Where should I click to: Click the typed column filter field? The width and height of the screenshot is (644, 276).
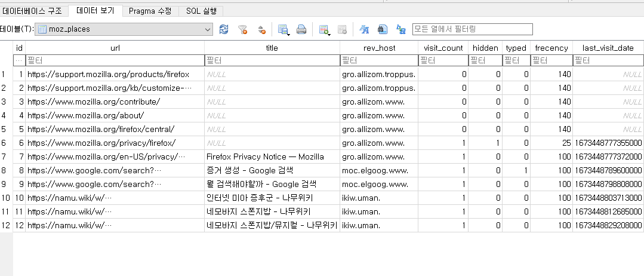(x=516, y=60)
